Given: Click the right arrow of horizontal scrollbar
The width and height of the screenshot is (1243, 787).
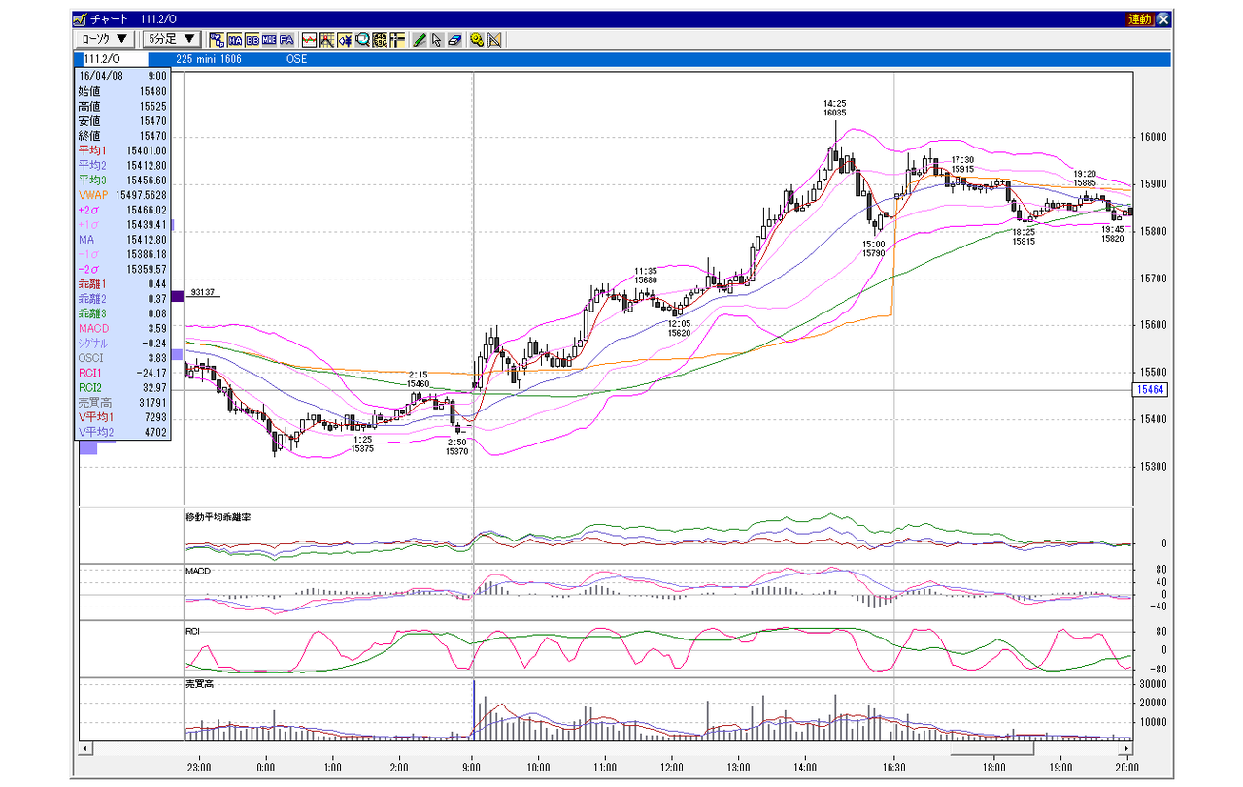Looking at the screenshot, I should [x=1127, y=749].
